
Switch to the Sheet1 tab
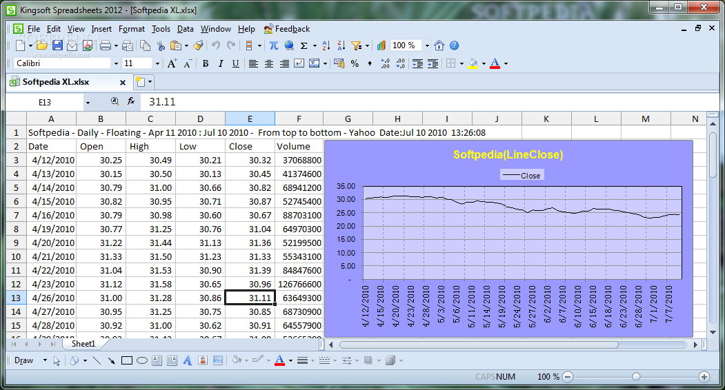click(83, 344)
